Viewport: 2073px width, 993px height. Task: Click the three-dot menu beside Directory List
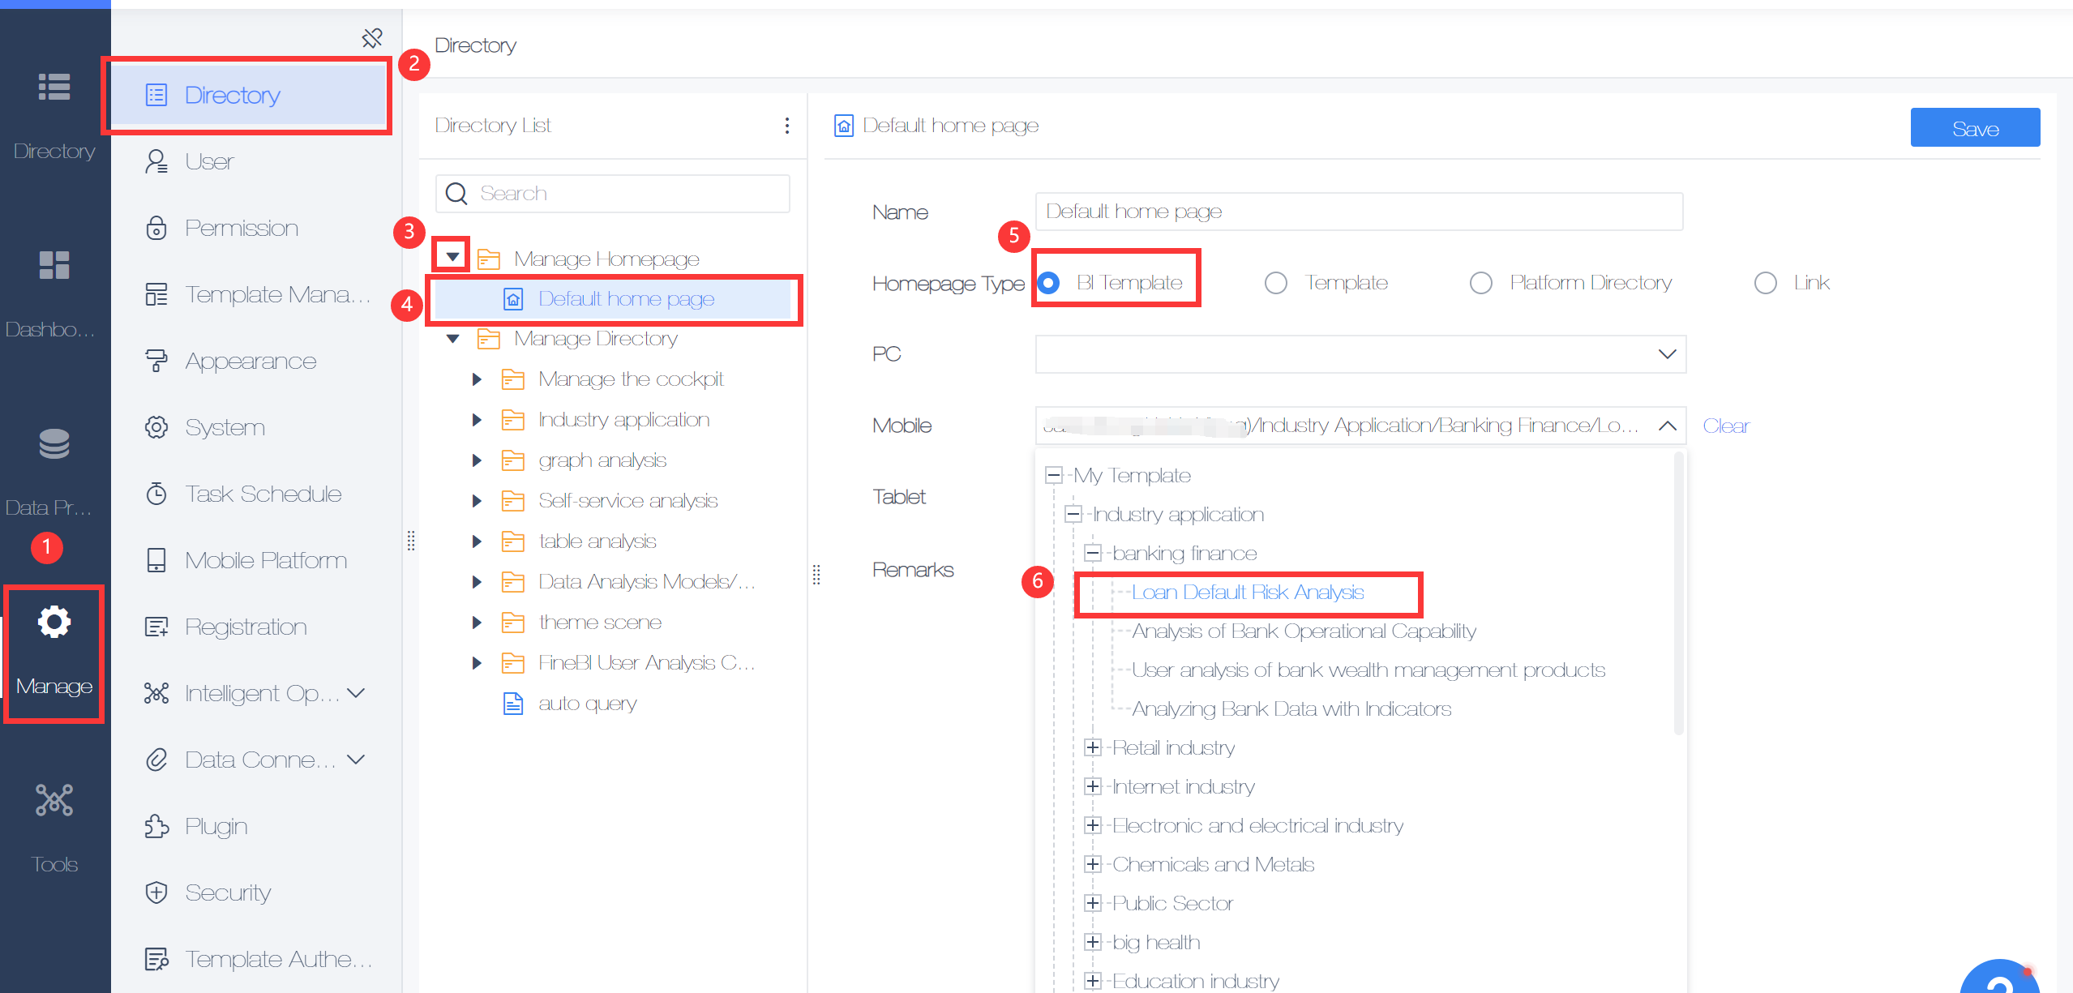(x=786, y=126)
